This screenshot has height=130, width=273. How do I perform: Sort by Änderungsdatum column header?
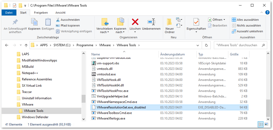click(178, 54)
